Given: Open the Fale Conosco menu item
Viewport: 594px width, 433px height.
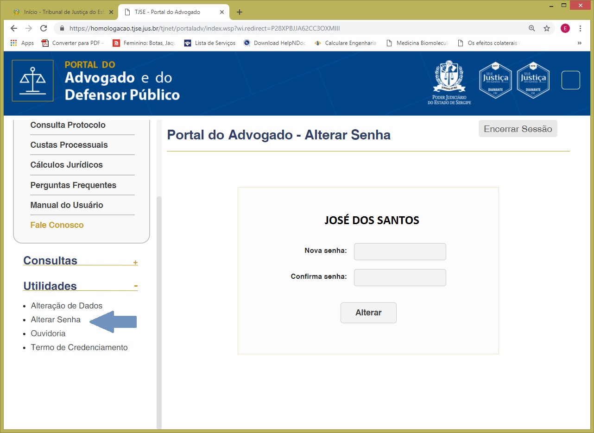Looking at the screenshot, I should (x=57, y=225).
